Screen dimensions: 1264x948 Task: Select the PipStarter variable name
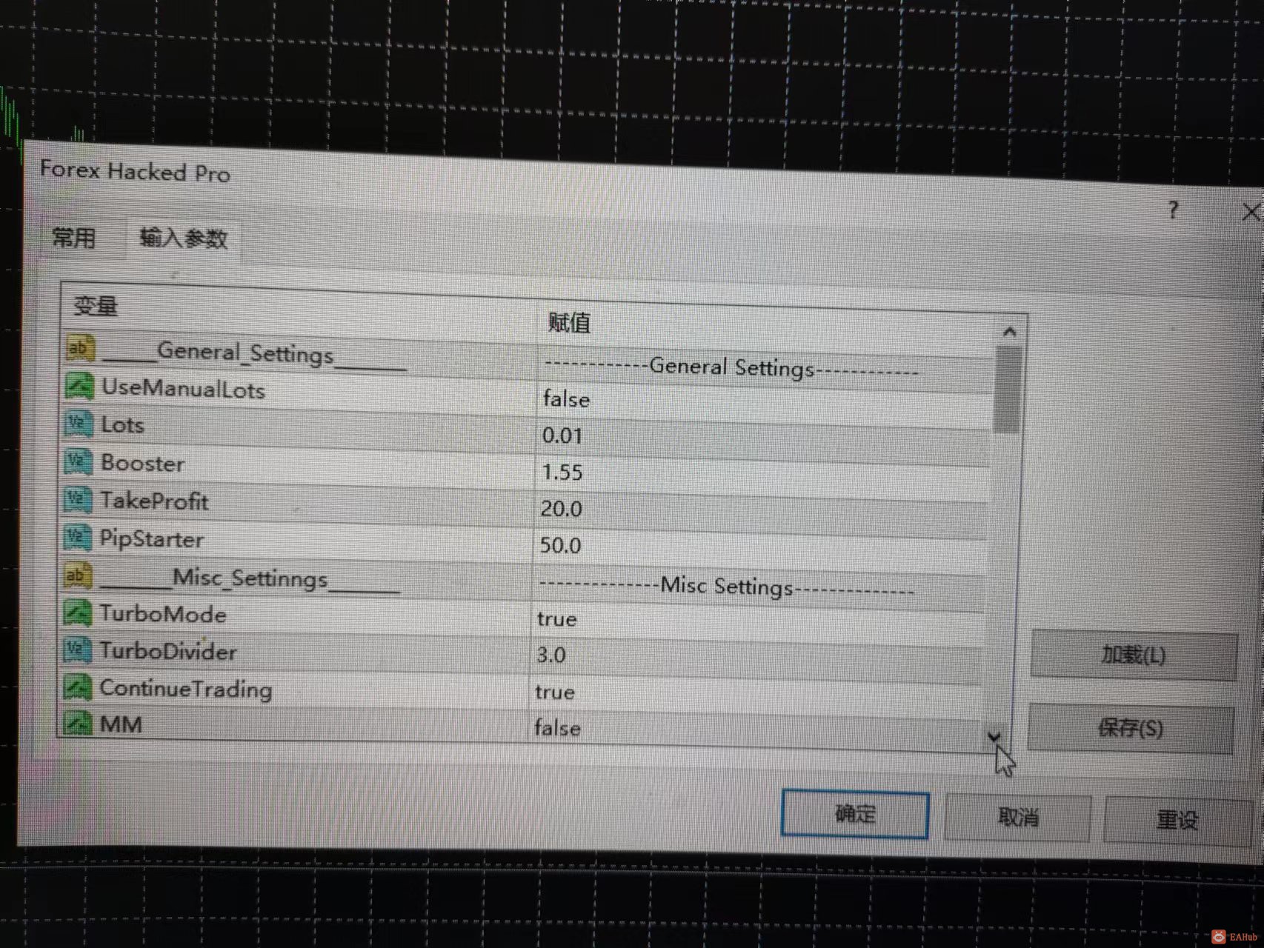coord(151,539)
